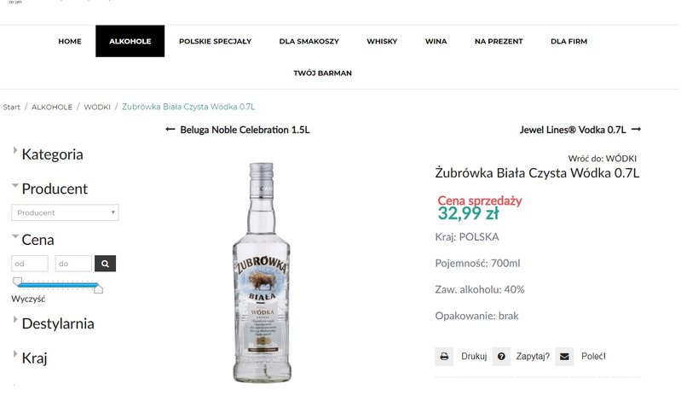This screenshot has height=401, width=681.
Task: Click the WÓDKI breadcrumb link
Action: tap(97, 107)
